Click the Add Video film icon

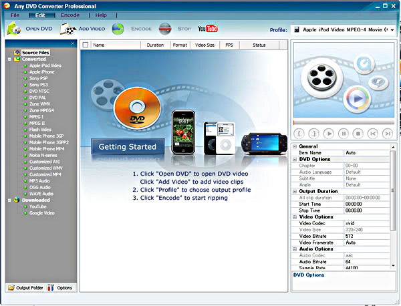point(68,29)
